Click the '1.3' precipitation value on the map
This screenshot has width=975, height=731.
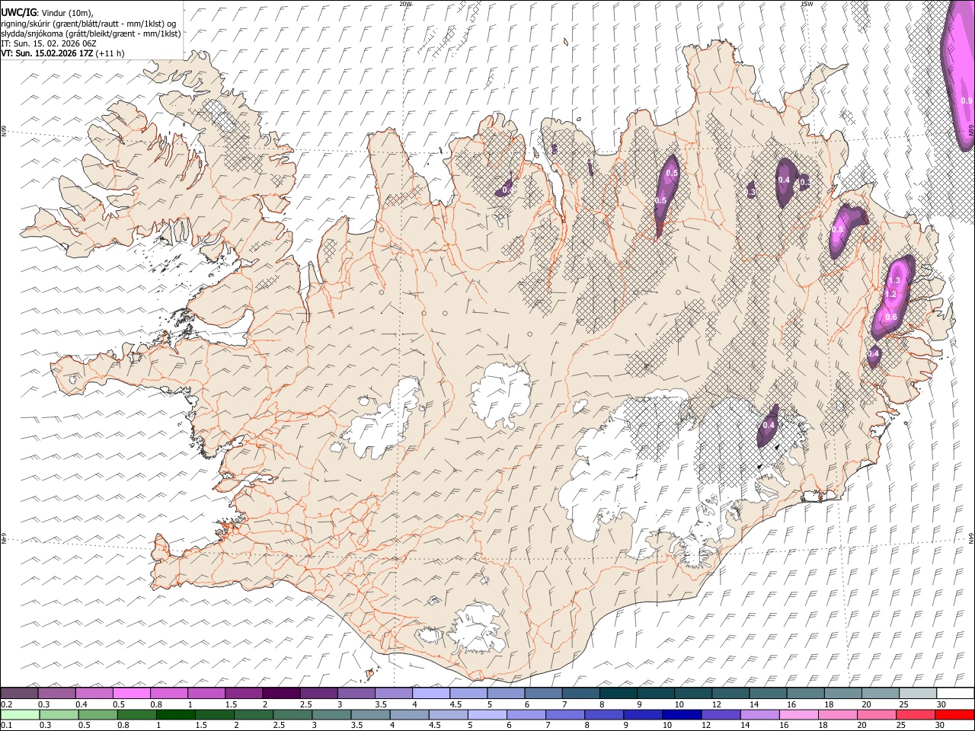tap(894, 281)
